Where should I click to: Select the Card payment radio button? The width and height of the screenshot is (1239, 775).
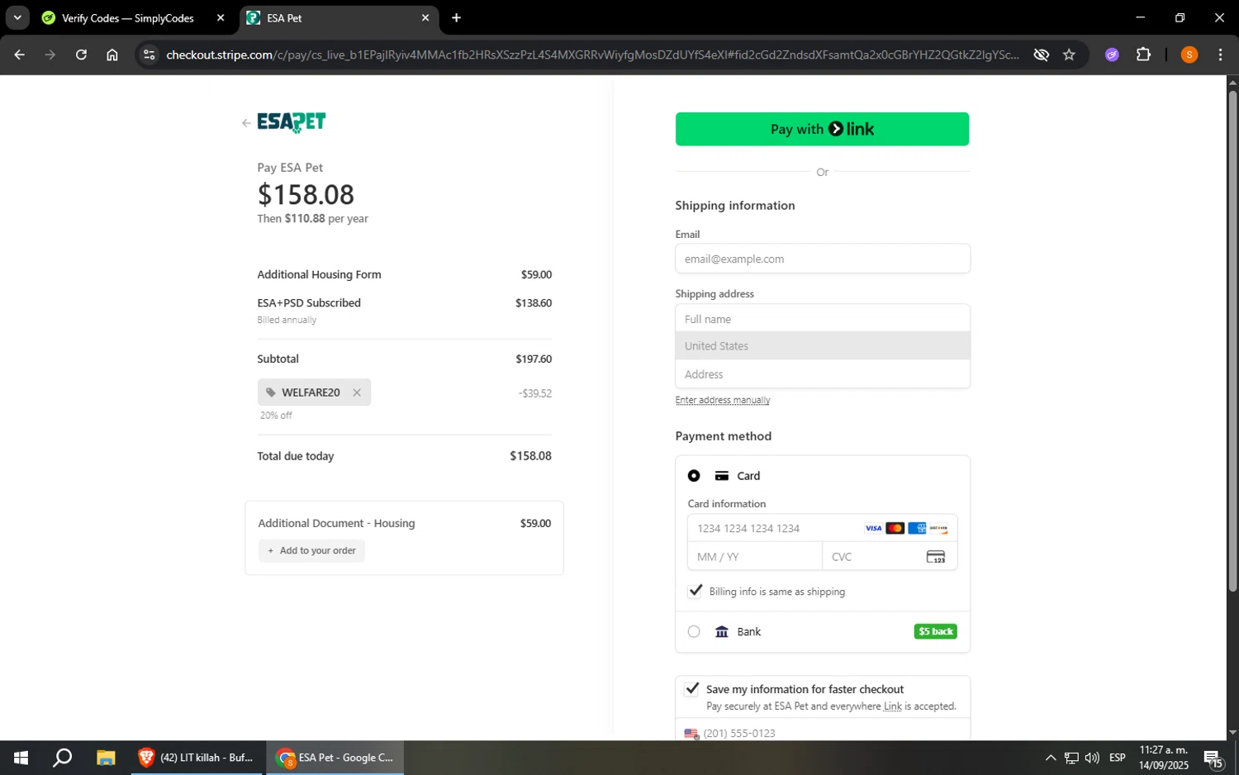tap(694, 476)
